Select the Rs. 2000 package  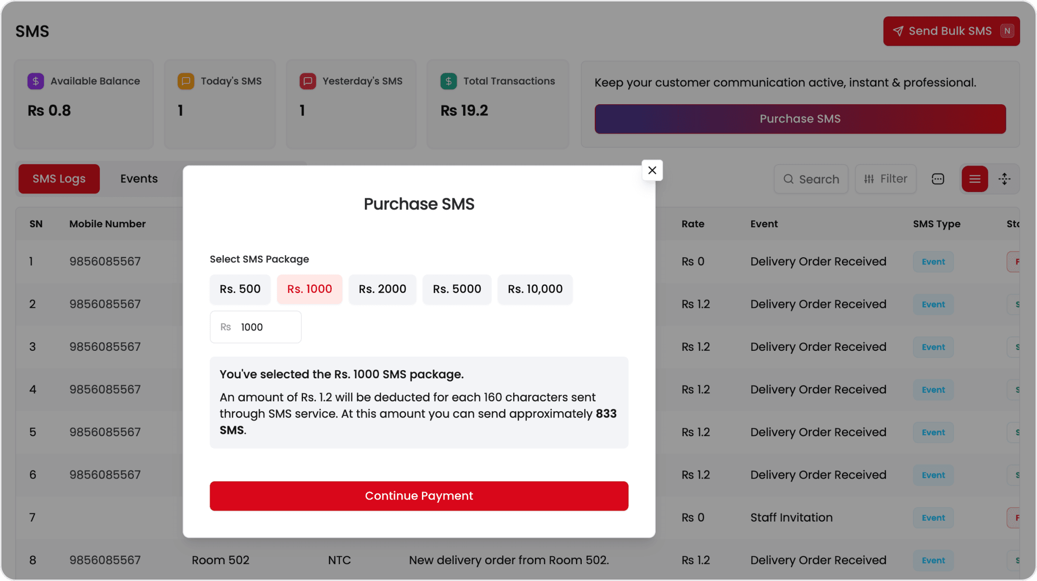(382, 289)
